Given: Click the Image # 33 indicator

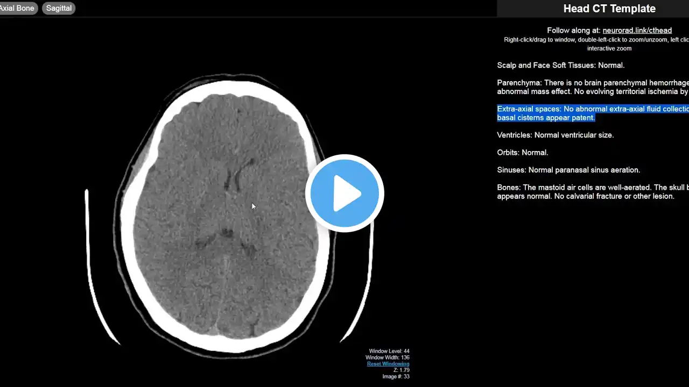Looking at the screenshot, I should pyautogui.click(x=396, y=376).
